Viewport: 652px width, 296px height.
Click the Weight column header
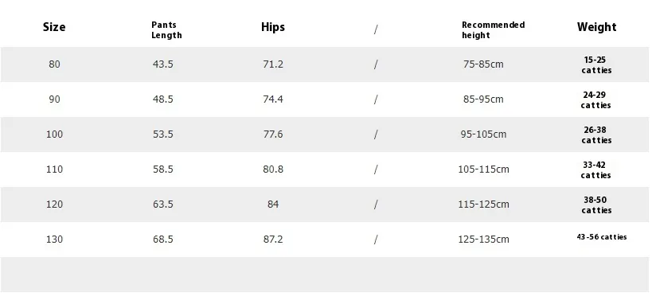[596, 27]
